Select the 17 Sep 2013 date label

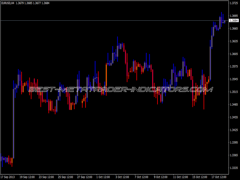click(x=8, y=177)
